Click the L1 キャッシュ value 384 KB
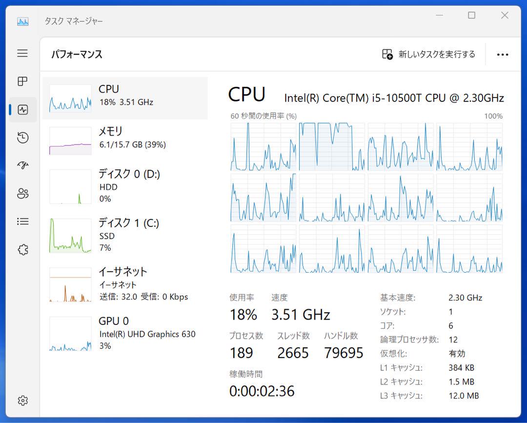The width and height of the screenshot is (527, 423). coord(461,367)
